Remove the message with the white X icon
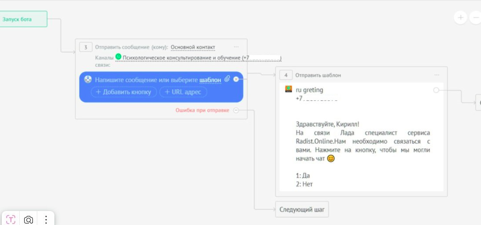The width and height of the screenshot is (481, 225). (236, 79)
